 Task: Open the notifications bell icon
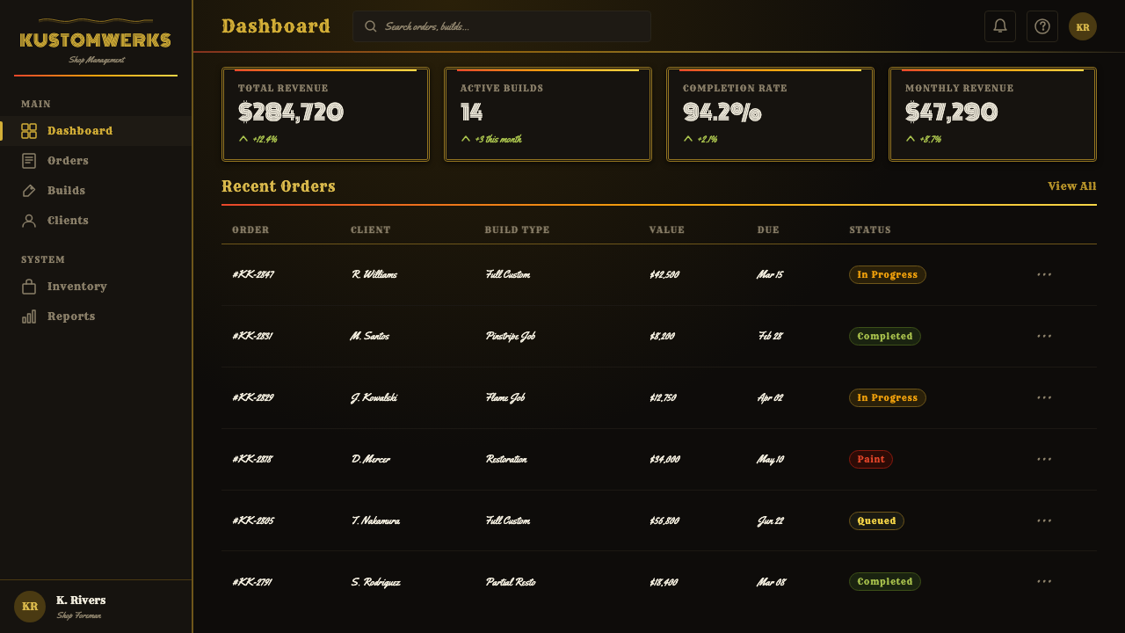1000,26
